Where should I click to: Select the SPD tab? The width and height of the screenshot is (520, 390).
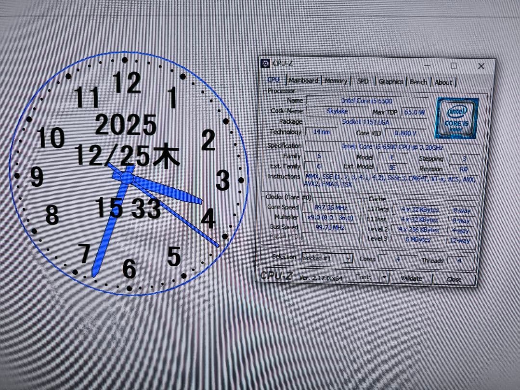tap(363, 81)
